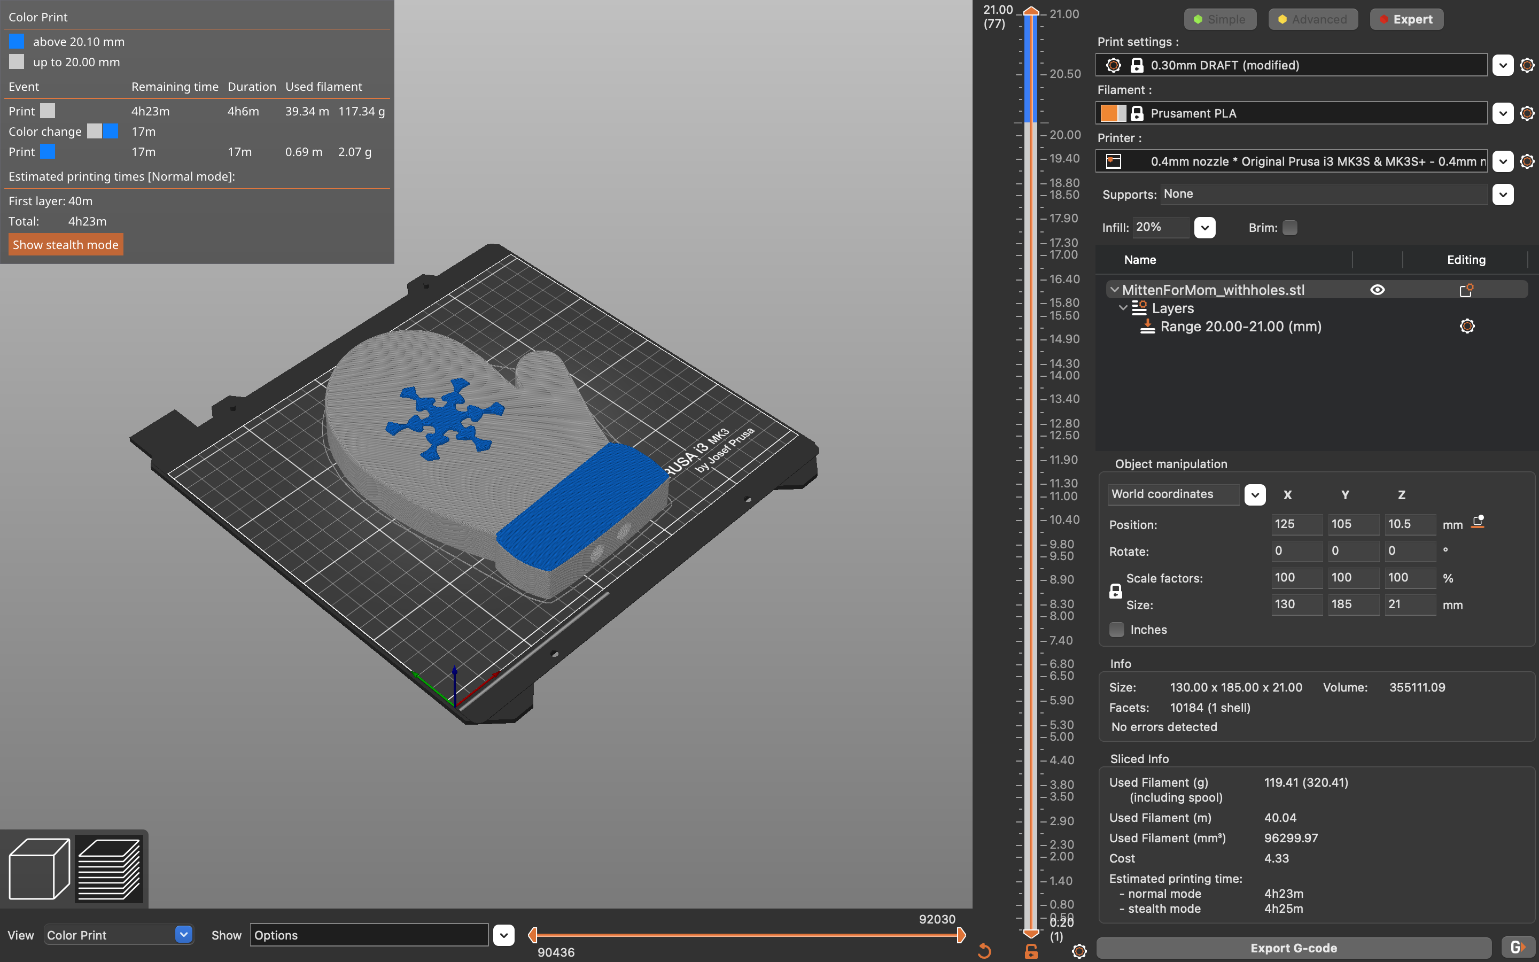Click the Infill 20% input field
The height and width of the screenshot is (962, 1539).
[1160, 227]
